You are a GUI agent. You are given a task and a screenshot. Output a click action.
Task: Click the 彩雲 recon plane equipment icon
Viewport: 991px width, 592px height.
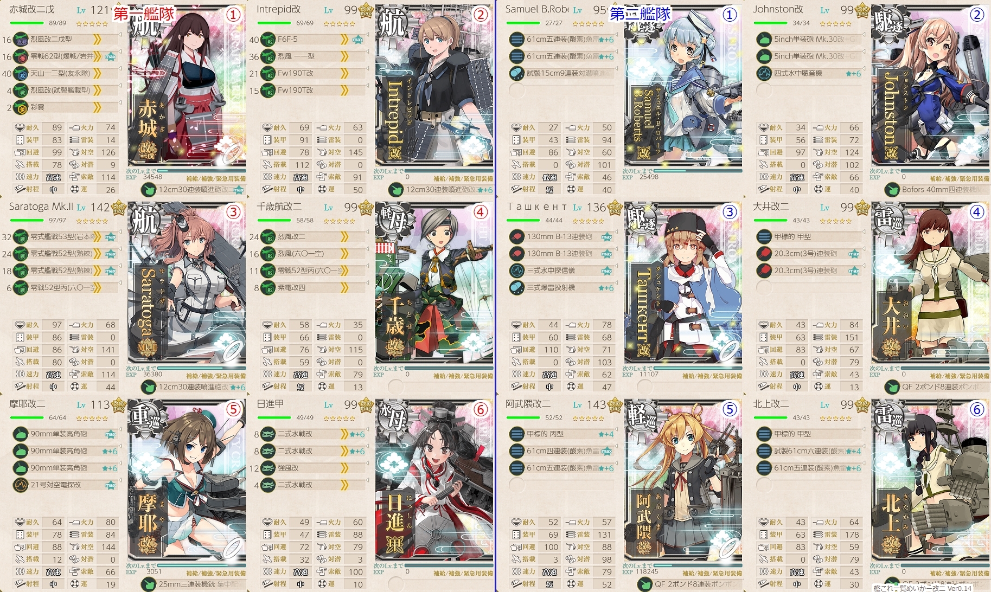click(x=21, y=107)
